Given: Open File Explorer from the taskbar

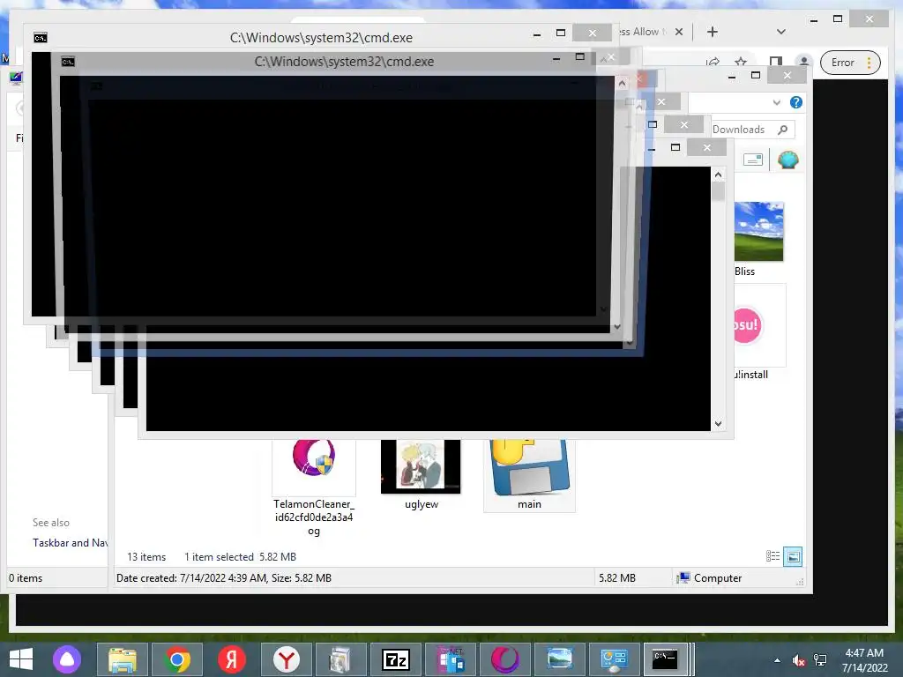Looking at the screenshot, I should pos(123,659).
